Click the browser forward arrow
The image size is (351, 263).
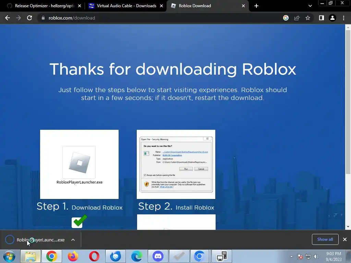(19, 18)
